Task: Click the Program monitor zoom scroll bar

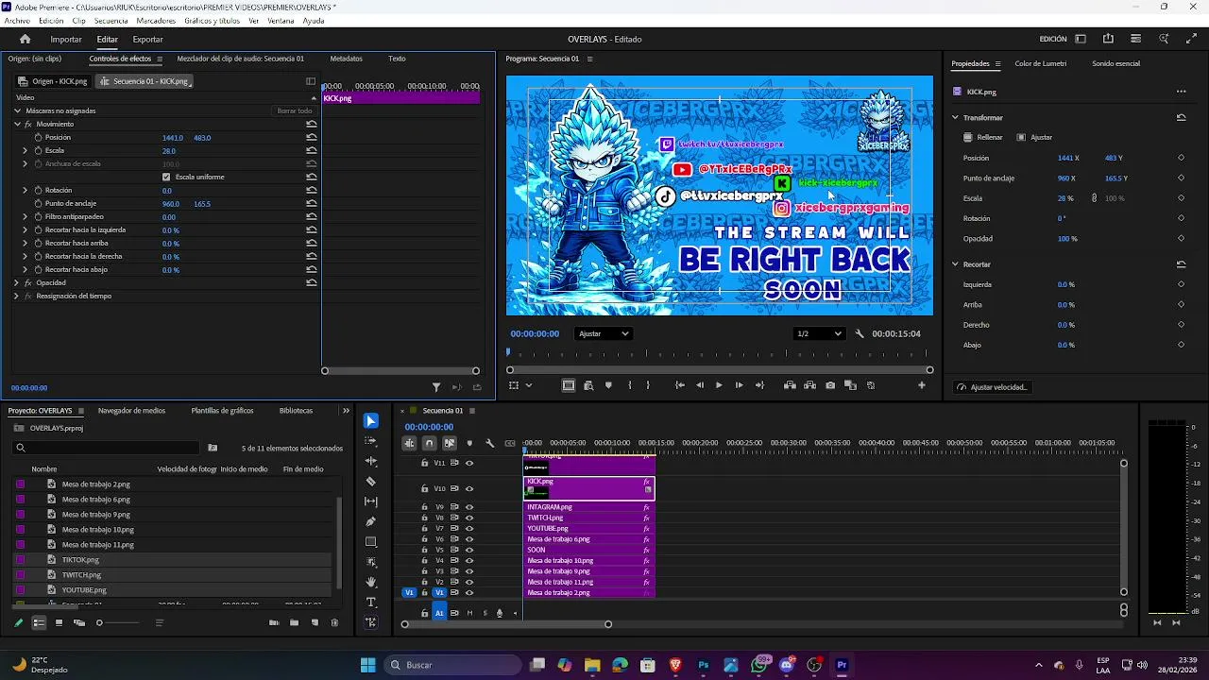Action: (x=720, y=370)
